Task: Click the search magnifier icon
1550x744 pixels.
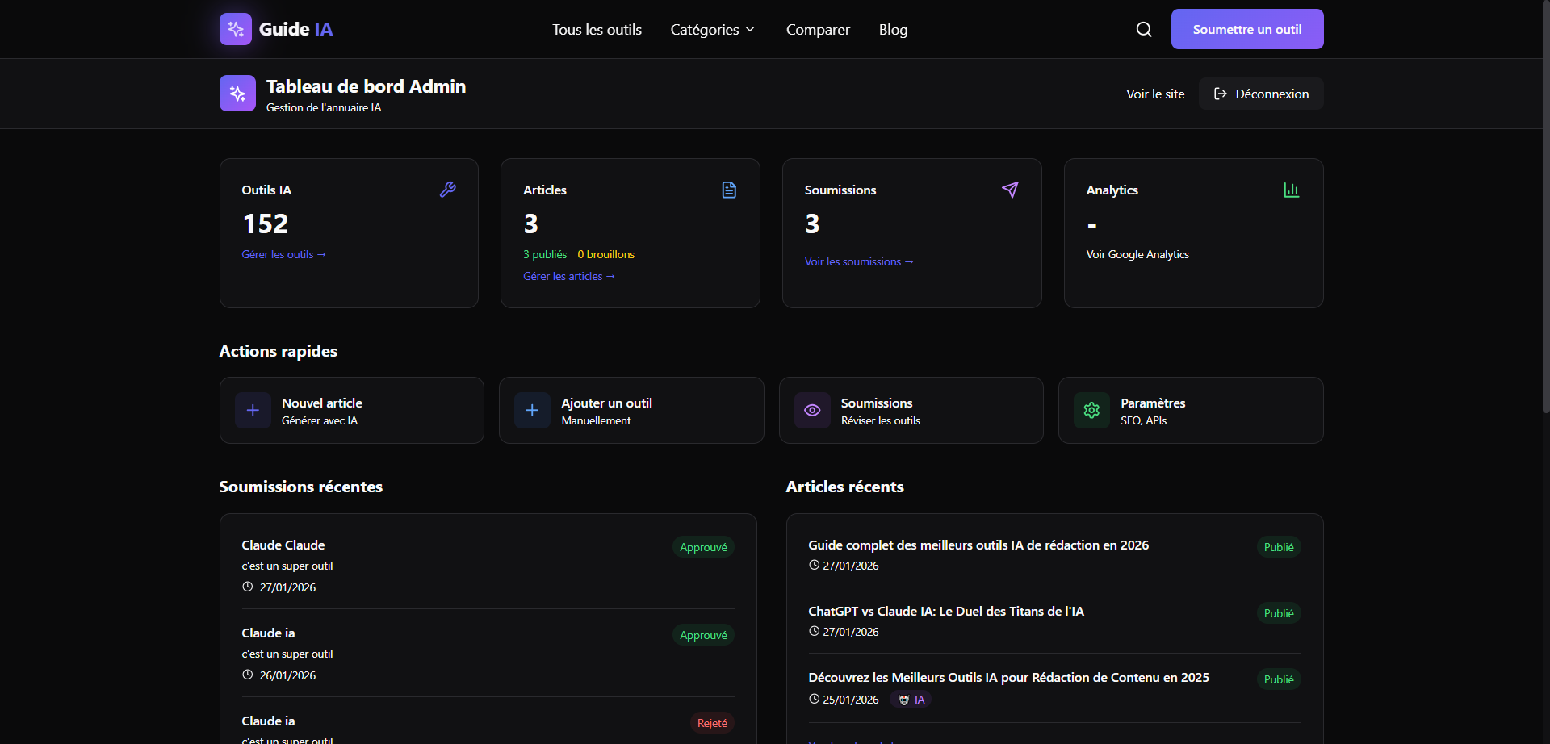Action: (x=1144, y=30)
